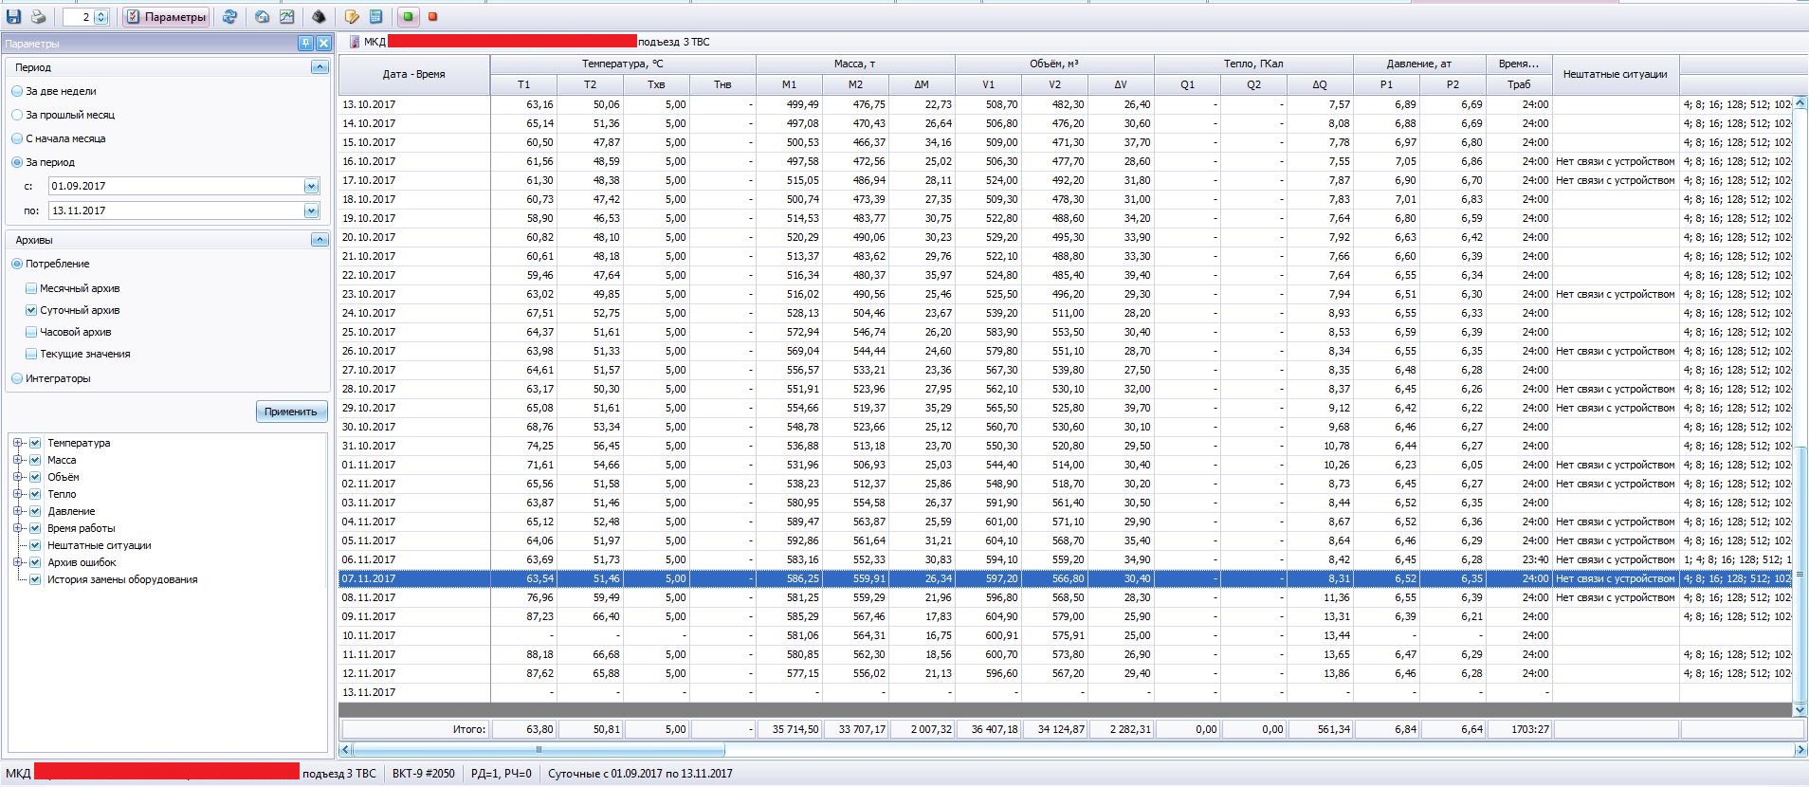Click the Итого time total 1703:27

1520,729
